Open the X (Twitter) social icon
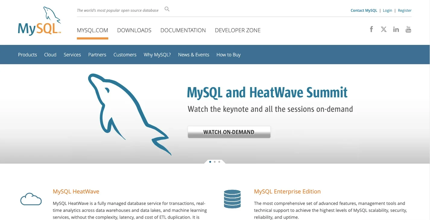Screen dimensions: 430x220 384,29
